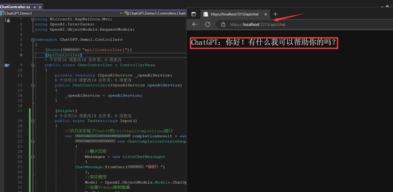
Task: Click ControllerBase in the class declaration
Action: (x=138, y=65)
